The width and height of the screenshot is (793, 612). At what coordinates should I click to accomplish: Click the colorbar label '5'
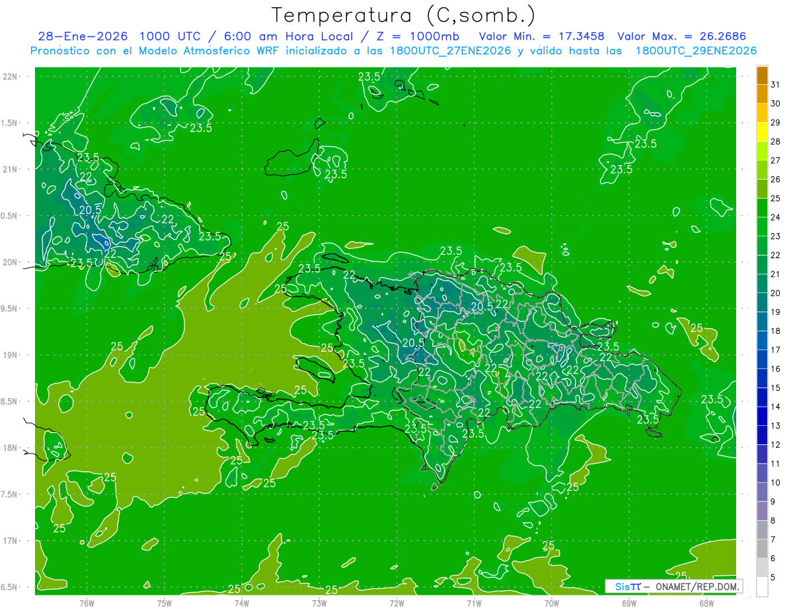point(773,578)
